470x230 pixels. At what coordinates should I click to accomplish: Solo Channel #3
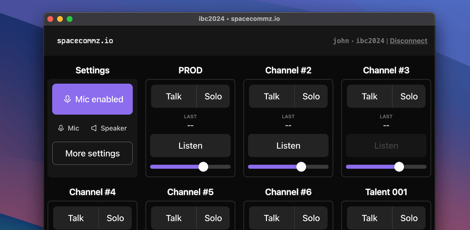(409, 96)
